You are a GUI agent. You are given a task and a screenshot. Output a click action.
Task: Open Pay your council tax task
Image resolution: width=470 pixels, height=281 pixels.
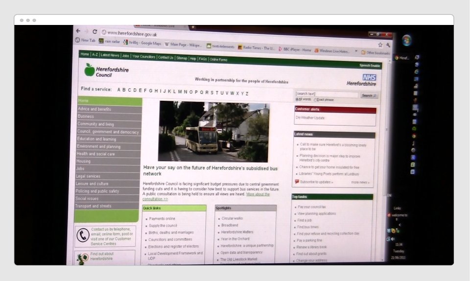click(x=312, y=207)
